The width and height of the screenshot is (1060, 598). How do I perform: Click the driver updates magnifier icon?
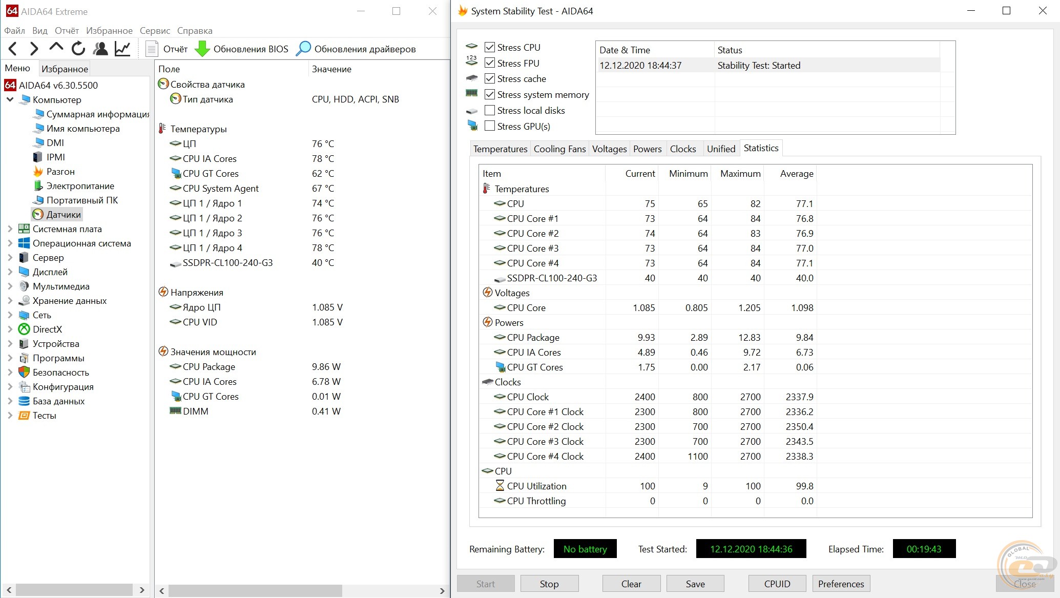[303, 49]
